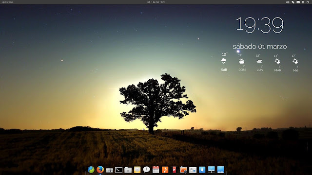Launch the Terminal from the dock
This screenshot has width=312, height=175.
tap(118, 170)
